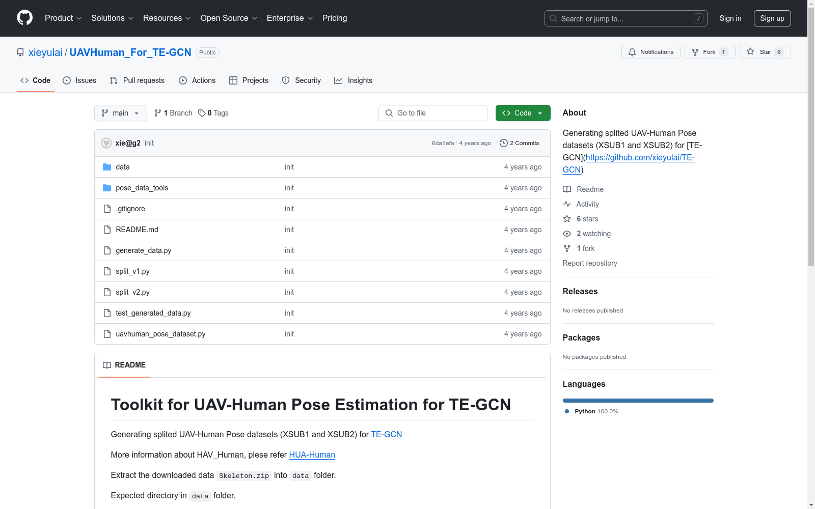Open the green Code dropdown

tap(523, 113)
